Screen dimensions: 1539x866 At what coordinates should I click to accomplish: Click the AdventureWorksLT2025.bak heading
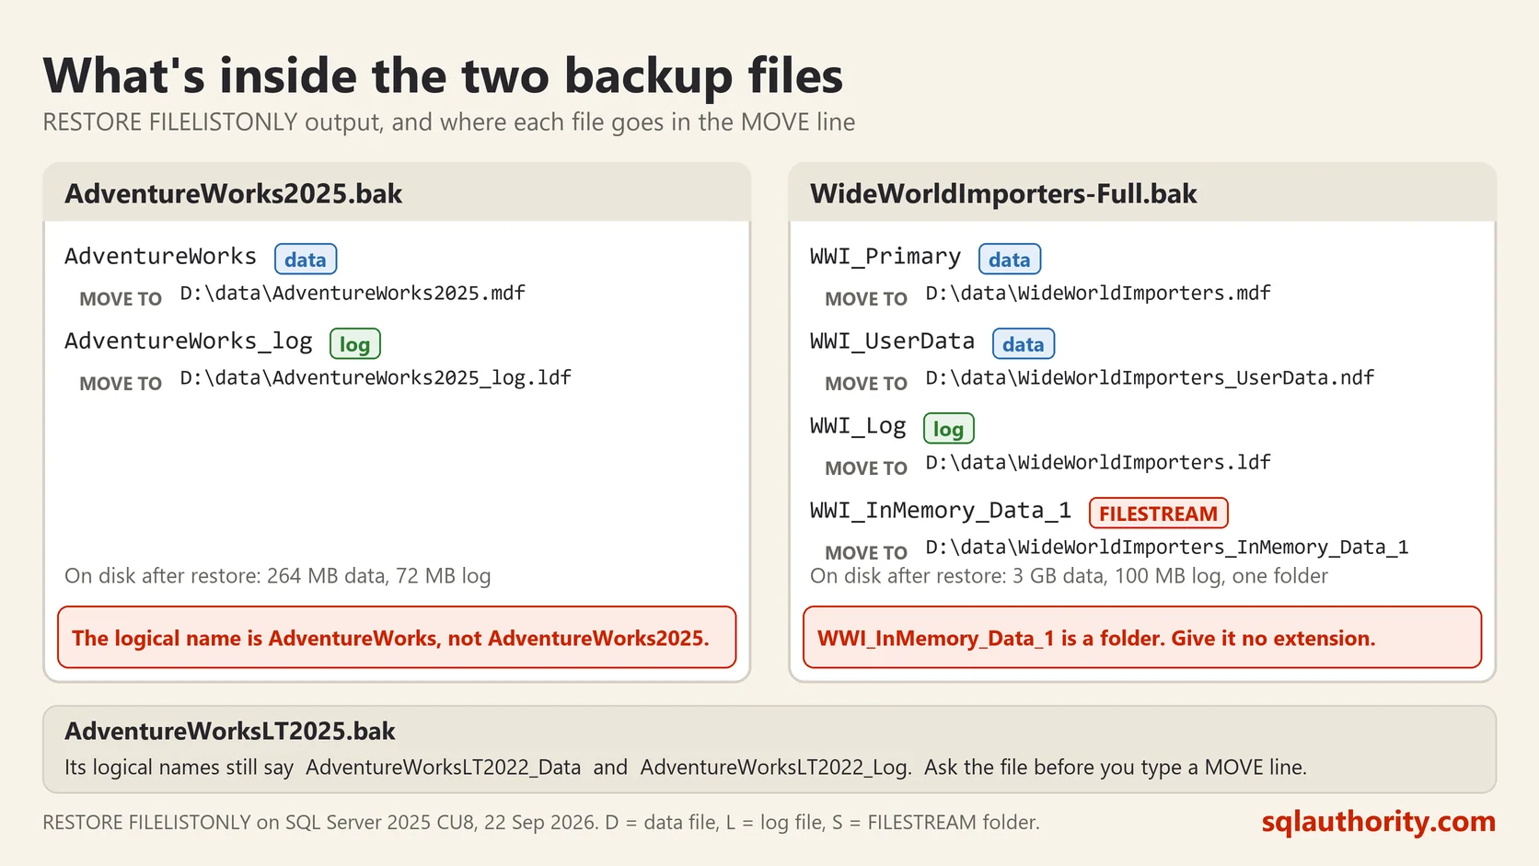pyautogui.click(x=229, y=732)
